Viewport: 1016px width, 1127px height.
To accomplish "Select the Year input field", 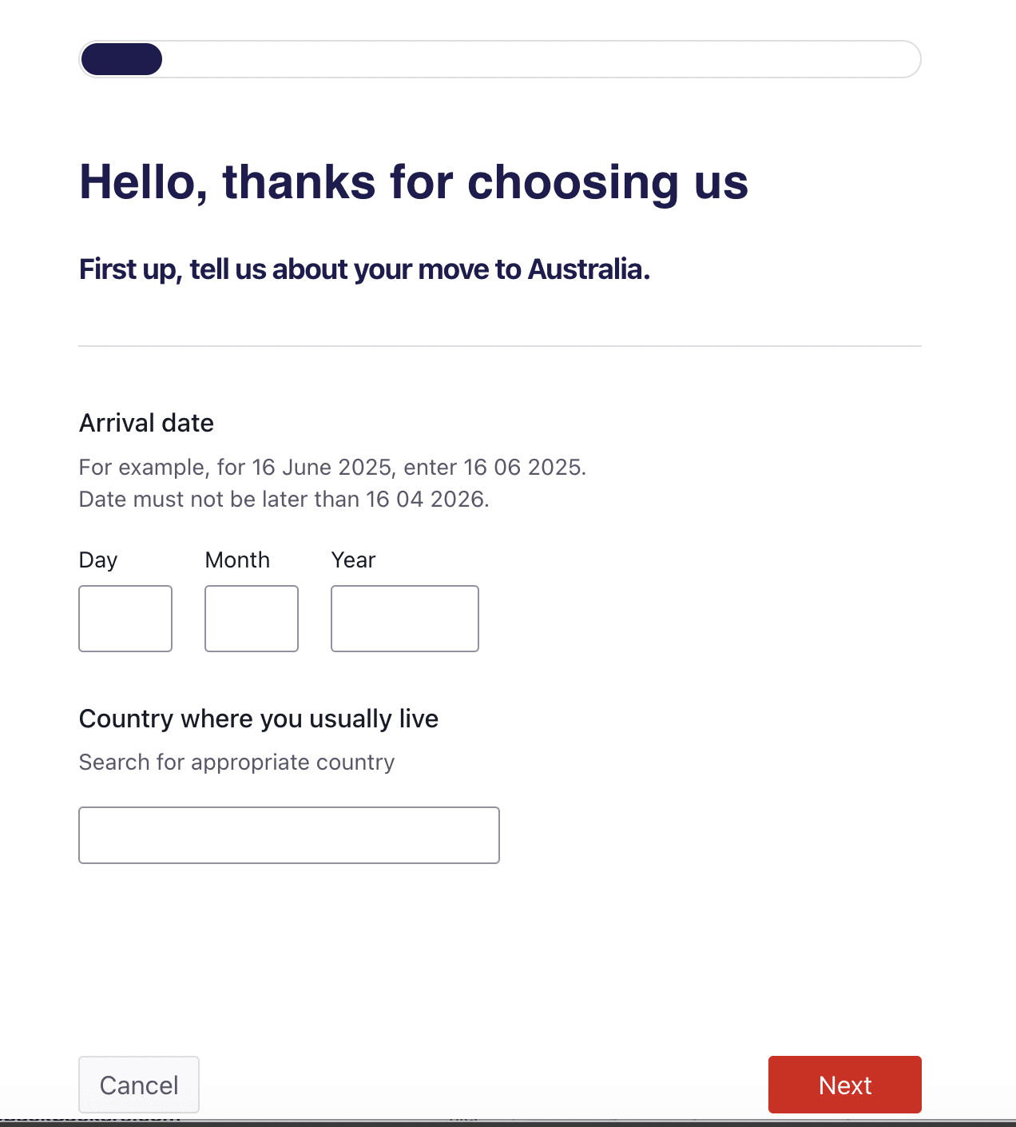I will [x=405, y=619].
